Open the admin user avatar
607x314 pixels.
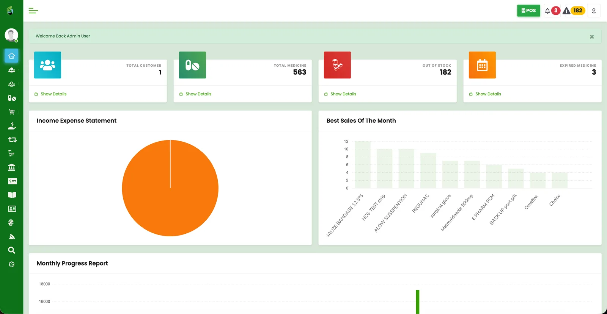[11, 35]
